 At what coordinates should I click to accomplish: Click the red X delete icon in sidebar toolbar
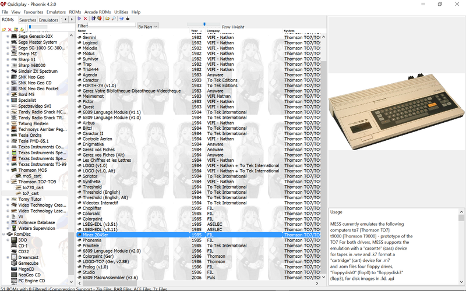pyautogui.click(x=9, y=30)
